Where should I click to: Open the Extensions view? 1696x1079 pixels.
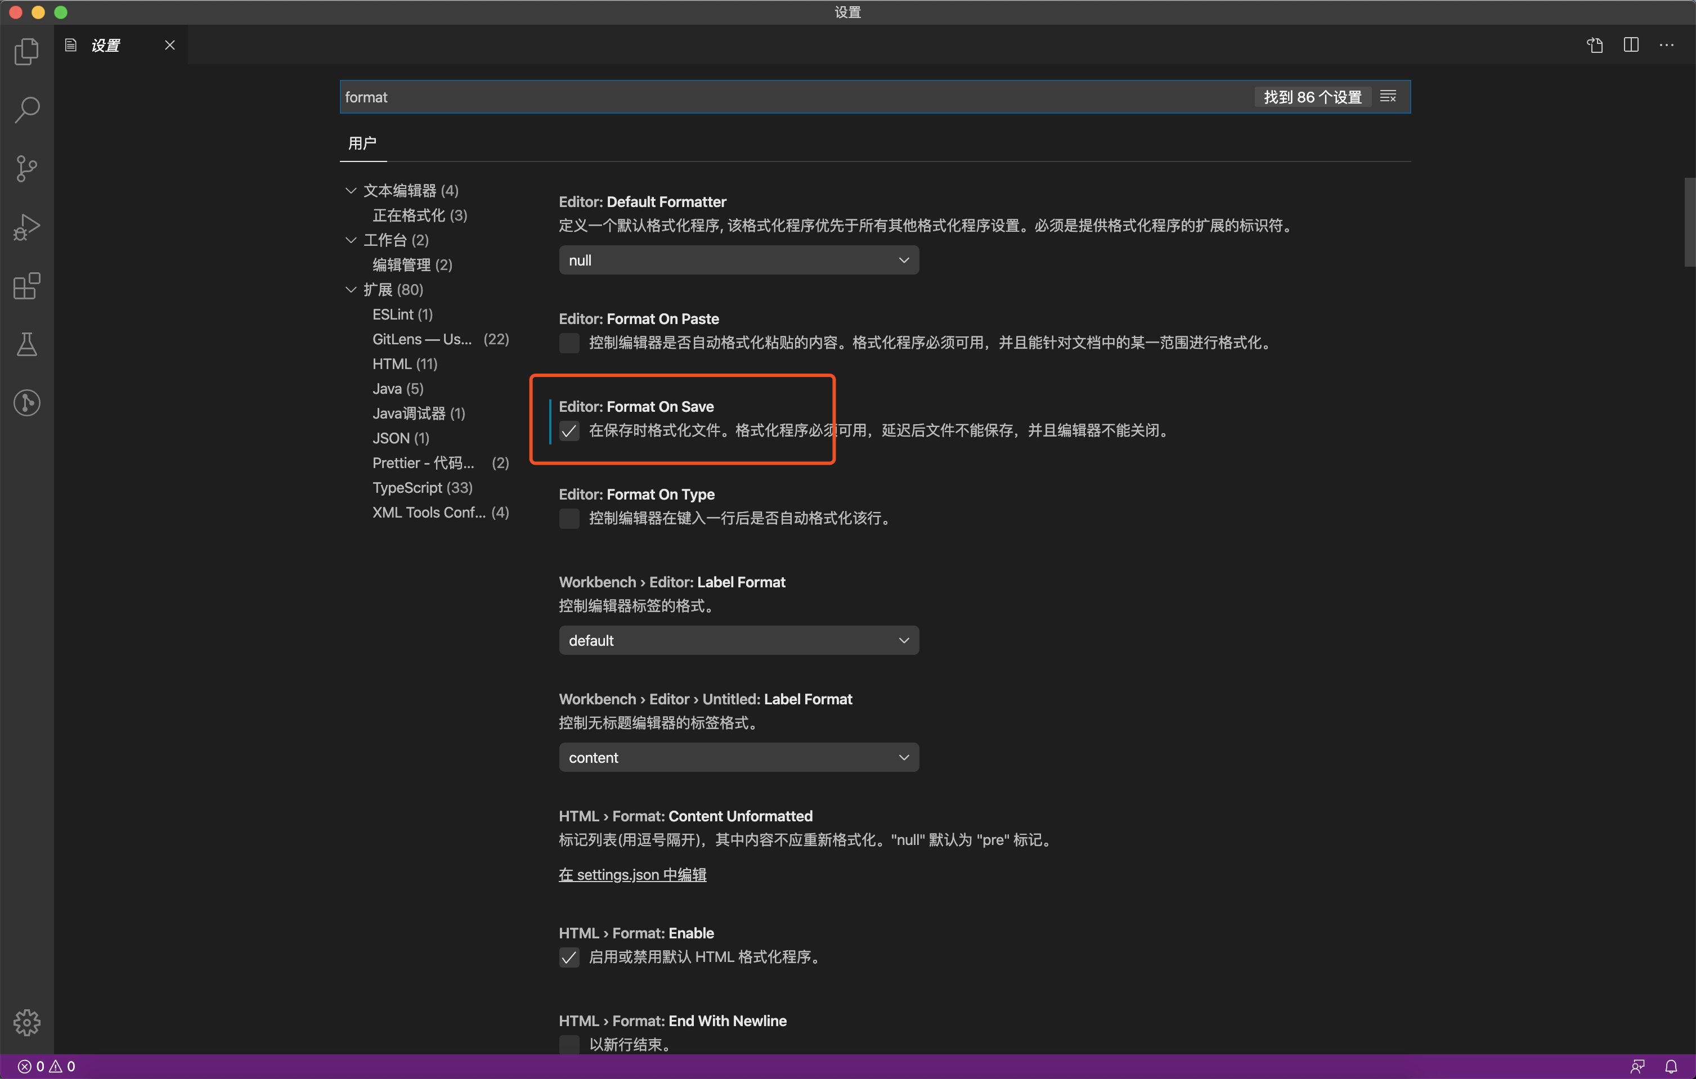27,286
